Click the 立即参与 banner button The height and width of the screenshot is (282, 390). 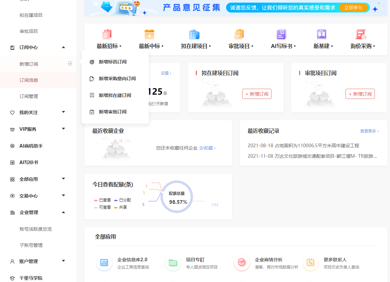point(353,8)
